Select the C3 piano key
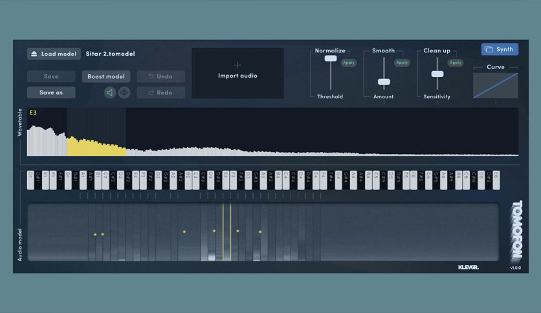This screenshot has width=541, height=313. (x=195, y=180)
